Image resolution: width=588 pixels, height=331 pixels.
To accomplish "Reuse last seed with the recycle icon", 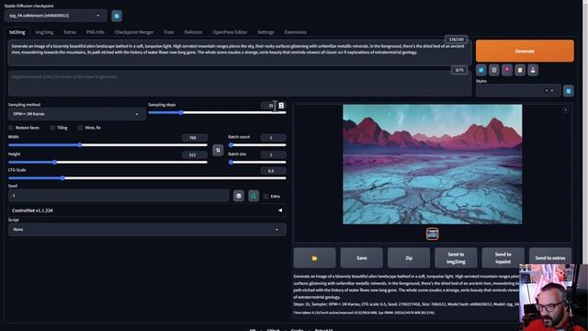I will [254, 196].
